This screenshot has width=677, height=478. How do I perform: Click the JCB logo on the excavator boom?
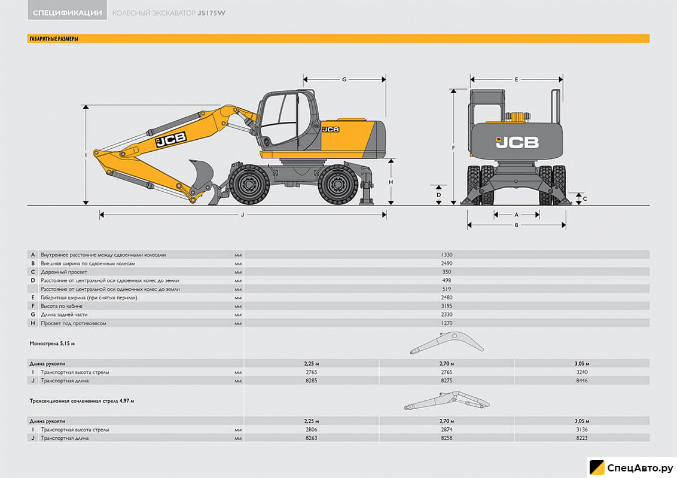click(x=171, y=140)
